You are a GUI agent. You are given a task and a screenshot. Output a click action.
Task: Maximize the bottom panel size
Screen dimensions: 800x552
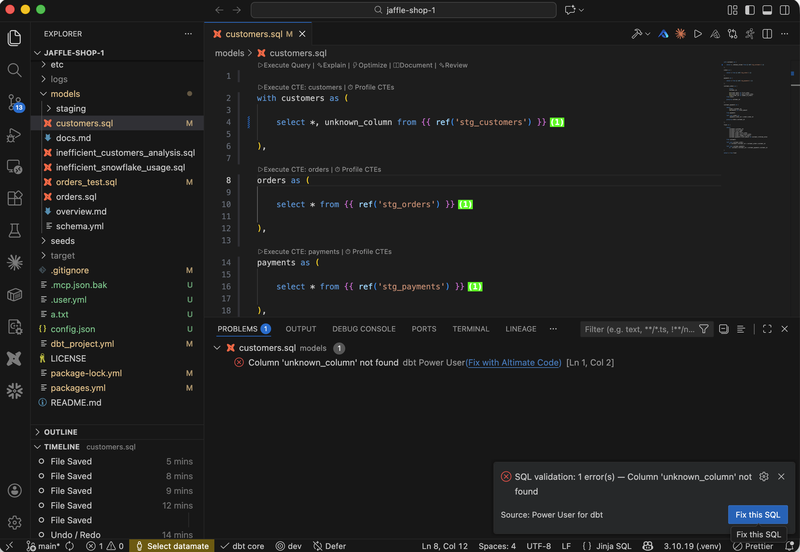(767, 329)
